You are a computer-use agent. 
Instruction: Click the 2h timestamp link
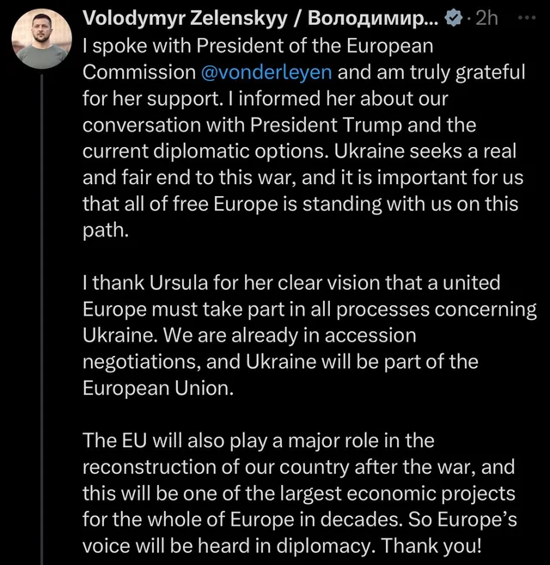486,18
